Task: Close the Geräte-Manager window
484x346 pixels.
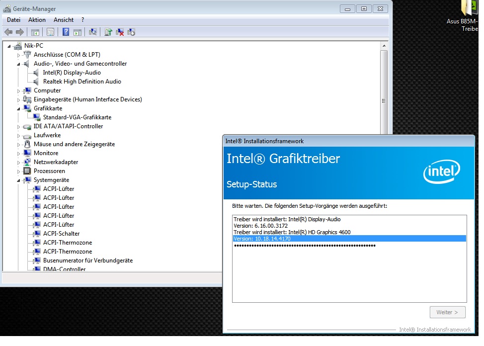Action: point(380,9)
